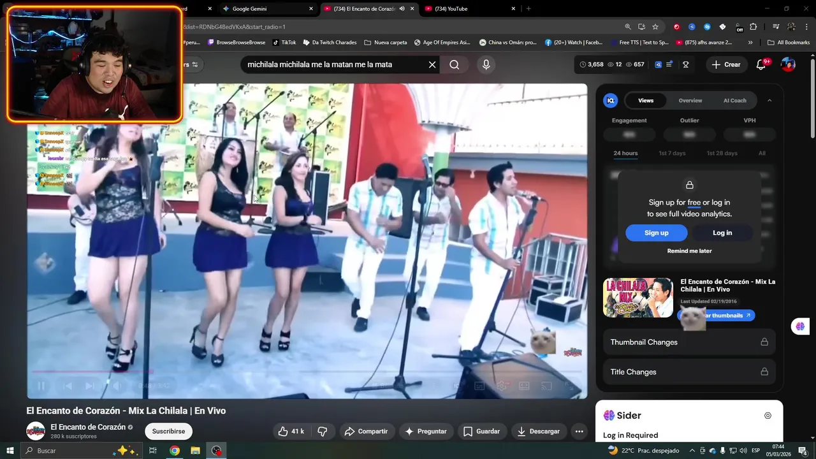Dislike the video with thumbs down
This screenshot has height=459, width=816.
pyautogui.click(x=323, y=432)
